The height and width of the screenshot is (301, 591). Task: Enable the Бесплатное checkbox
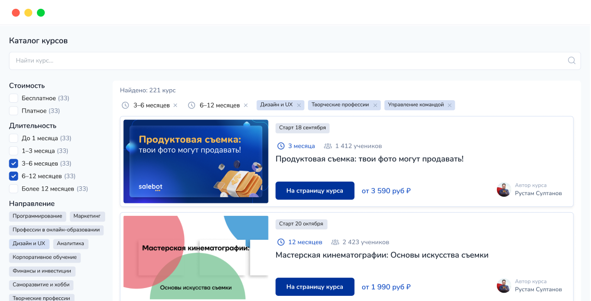pos(14,98)
